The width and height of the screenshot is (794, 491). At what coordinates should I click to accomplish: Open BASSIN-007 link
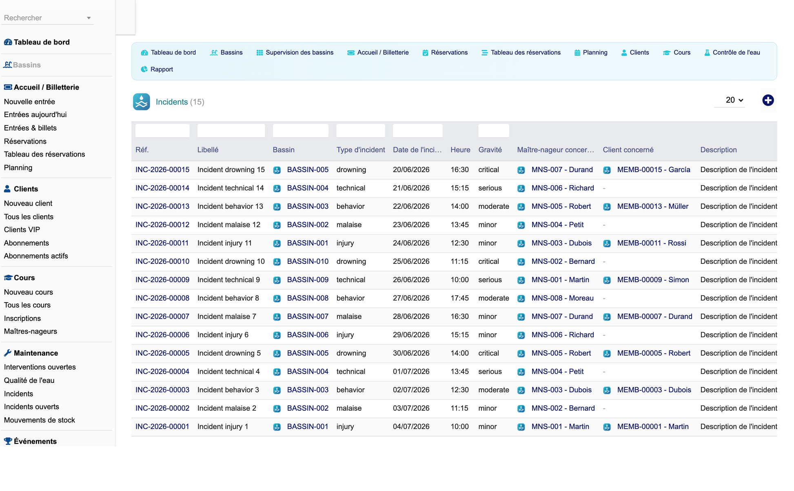point(308,316)
